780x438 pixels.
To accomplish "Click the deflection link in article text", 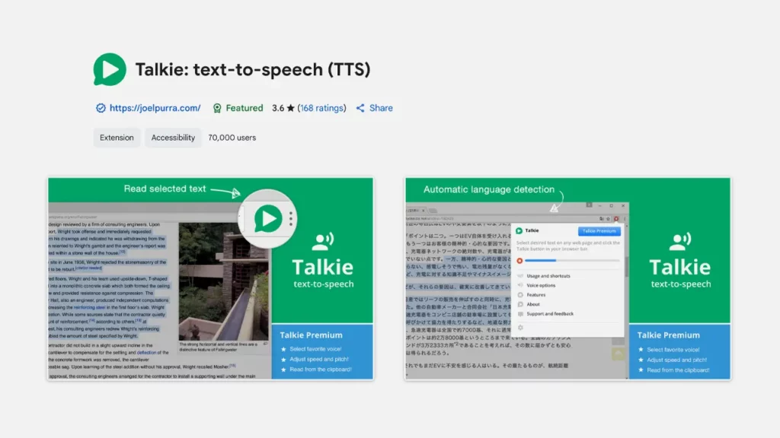I will 146,353.
